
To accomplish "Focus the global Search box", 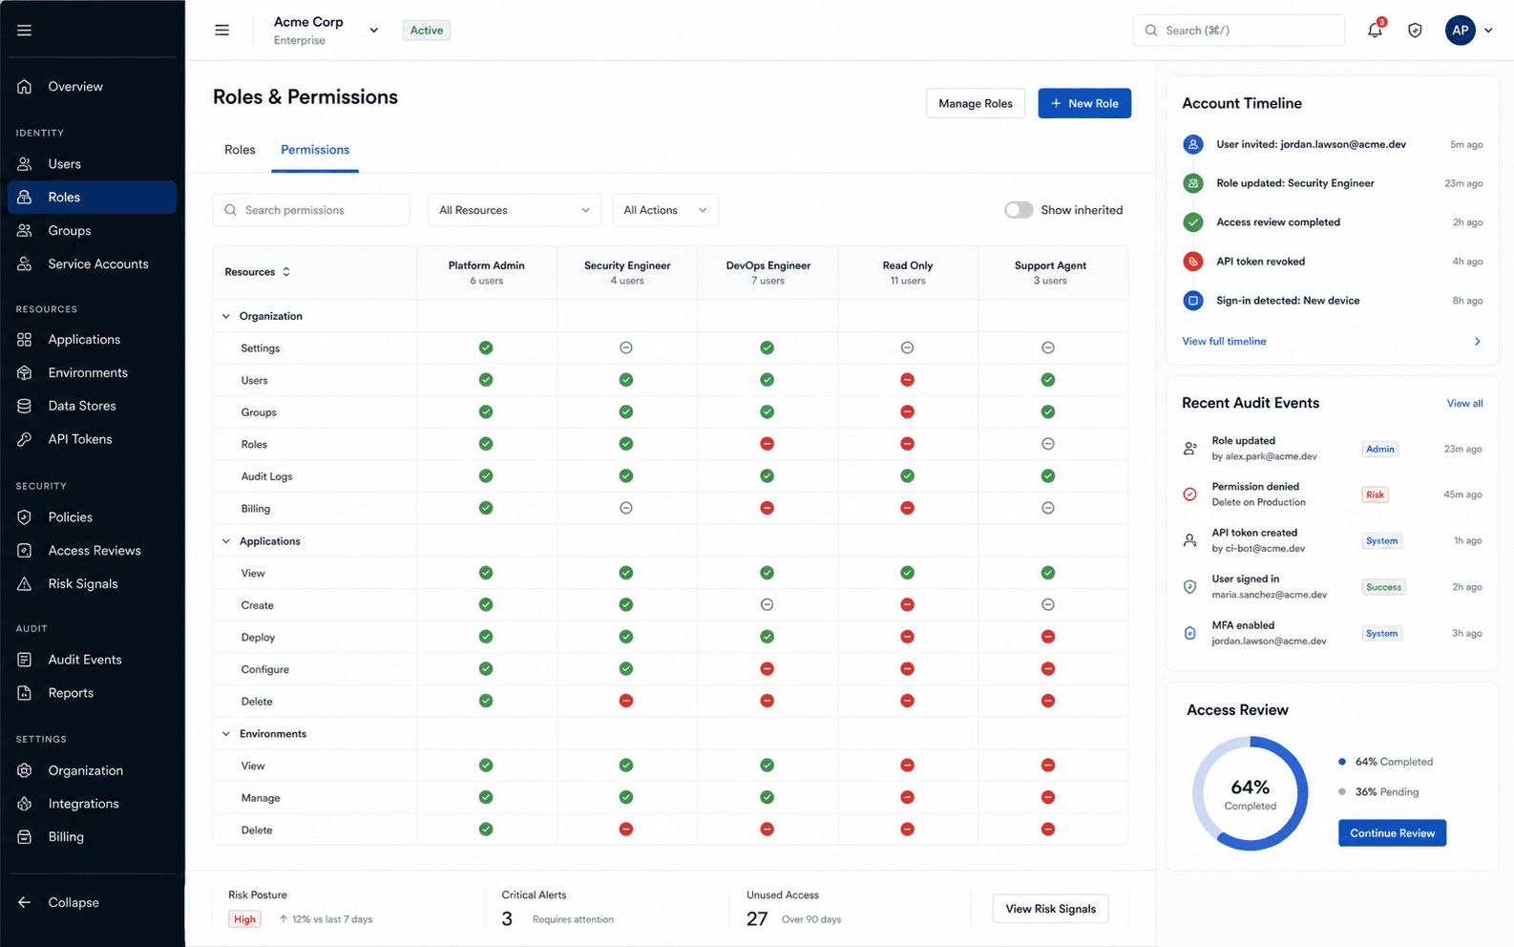I will coord(1239,31).
